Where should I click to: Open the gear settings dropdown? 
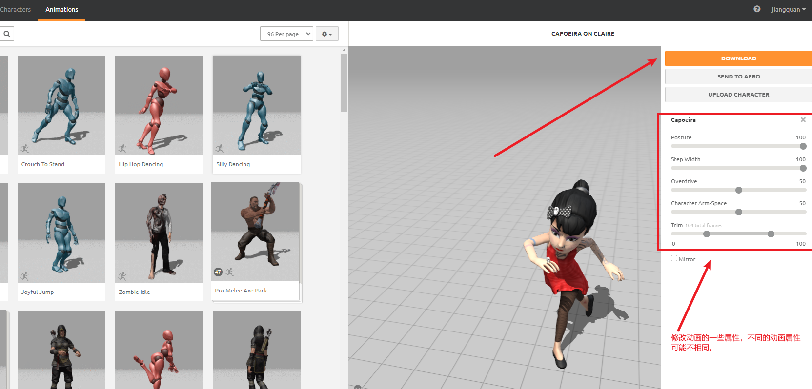pyautogui.click(x=327, y=34)
